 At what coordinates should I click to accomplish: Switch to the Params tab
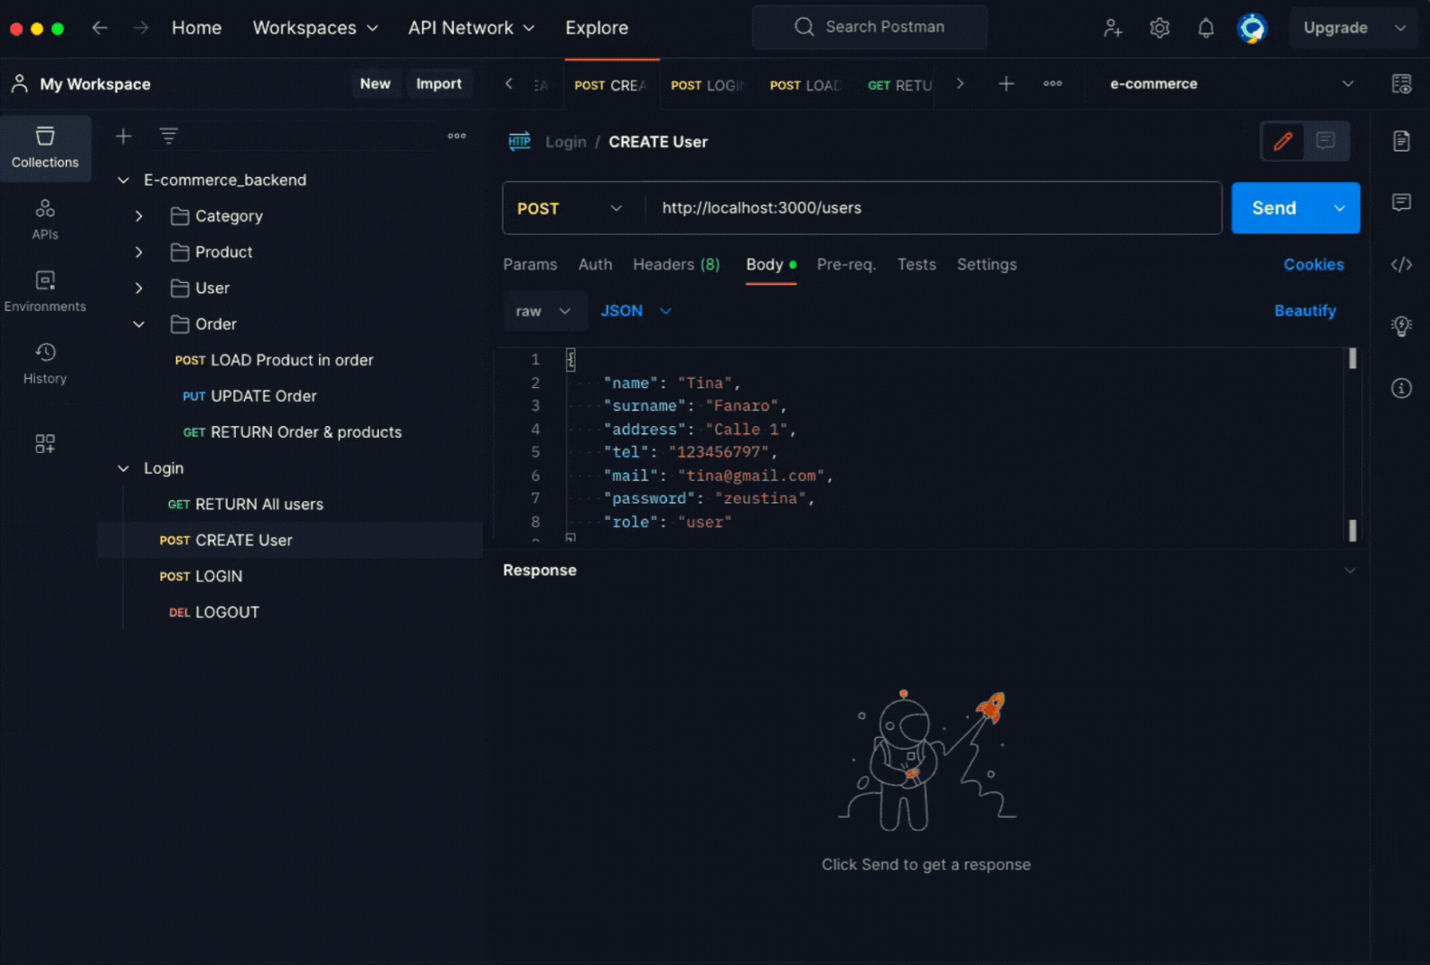530,264
